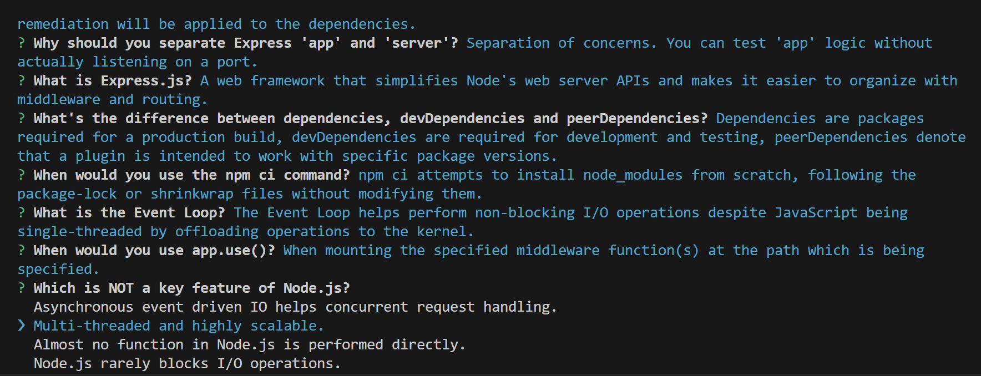Click the question 'When would you use the npm ci command?'
Viewport: 981px width, 376px height.
point(191,175)
